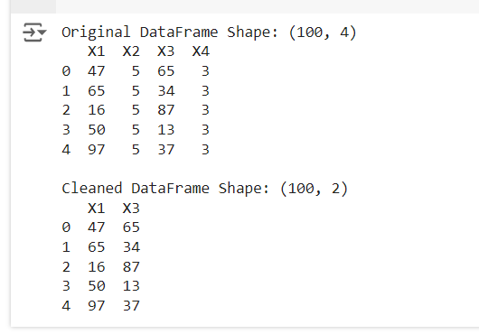Select the 'Cleaned DataFrame Shape' text line
The height and width of the screenshot is (334, 479).
204,189
